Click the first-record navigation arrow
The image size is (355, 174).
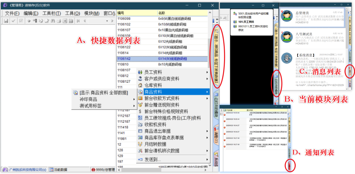point(78,21)
